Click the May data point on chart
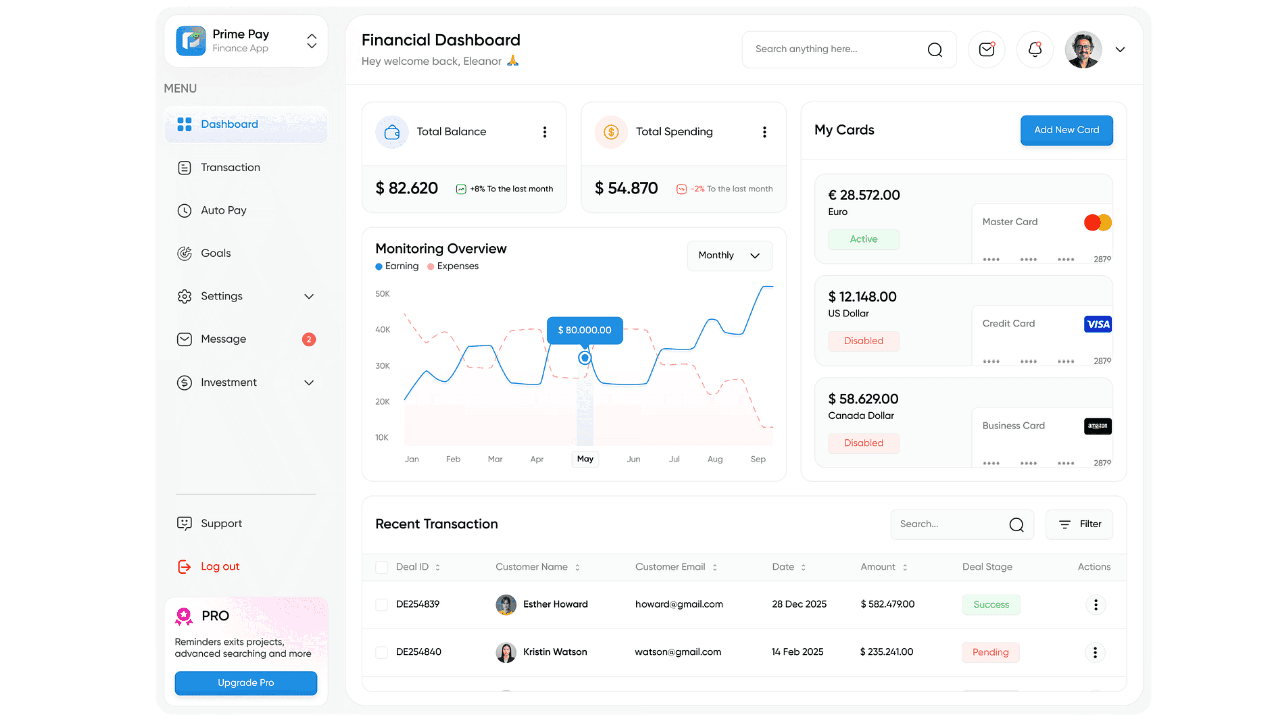Screen dimensions: 1281x721 pyautogui.click(x=585, y=358)
